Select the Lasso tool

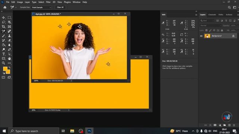coord(3,22)
